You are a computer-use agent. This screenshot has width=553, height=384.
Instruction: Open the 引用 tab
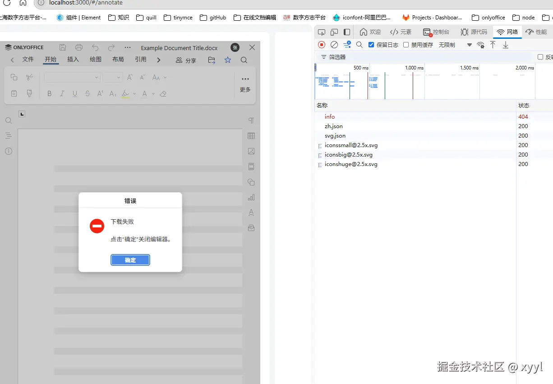(x=141, y=60)
